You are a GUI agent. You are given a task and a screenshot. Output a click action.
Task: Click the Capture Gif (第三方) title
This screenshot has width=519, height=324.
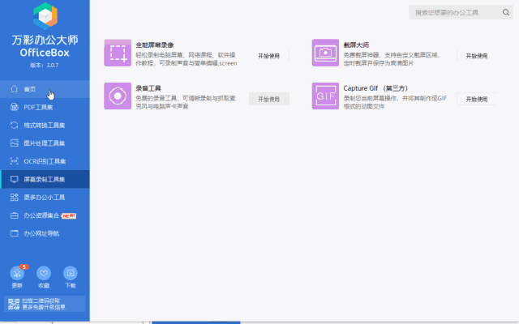[x=375, y=88]
